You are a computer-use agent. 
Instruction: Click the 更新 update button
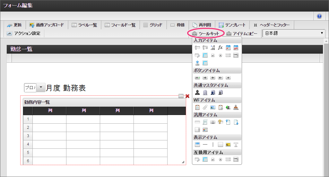click(x=14, y=25)
